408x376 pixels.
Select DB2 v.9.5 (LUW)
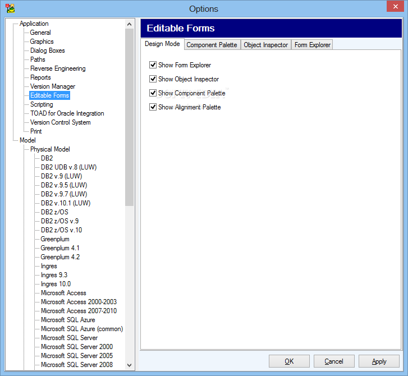pyautogui.click(x=64, y=185)
